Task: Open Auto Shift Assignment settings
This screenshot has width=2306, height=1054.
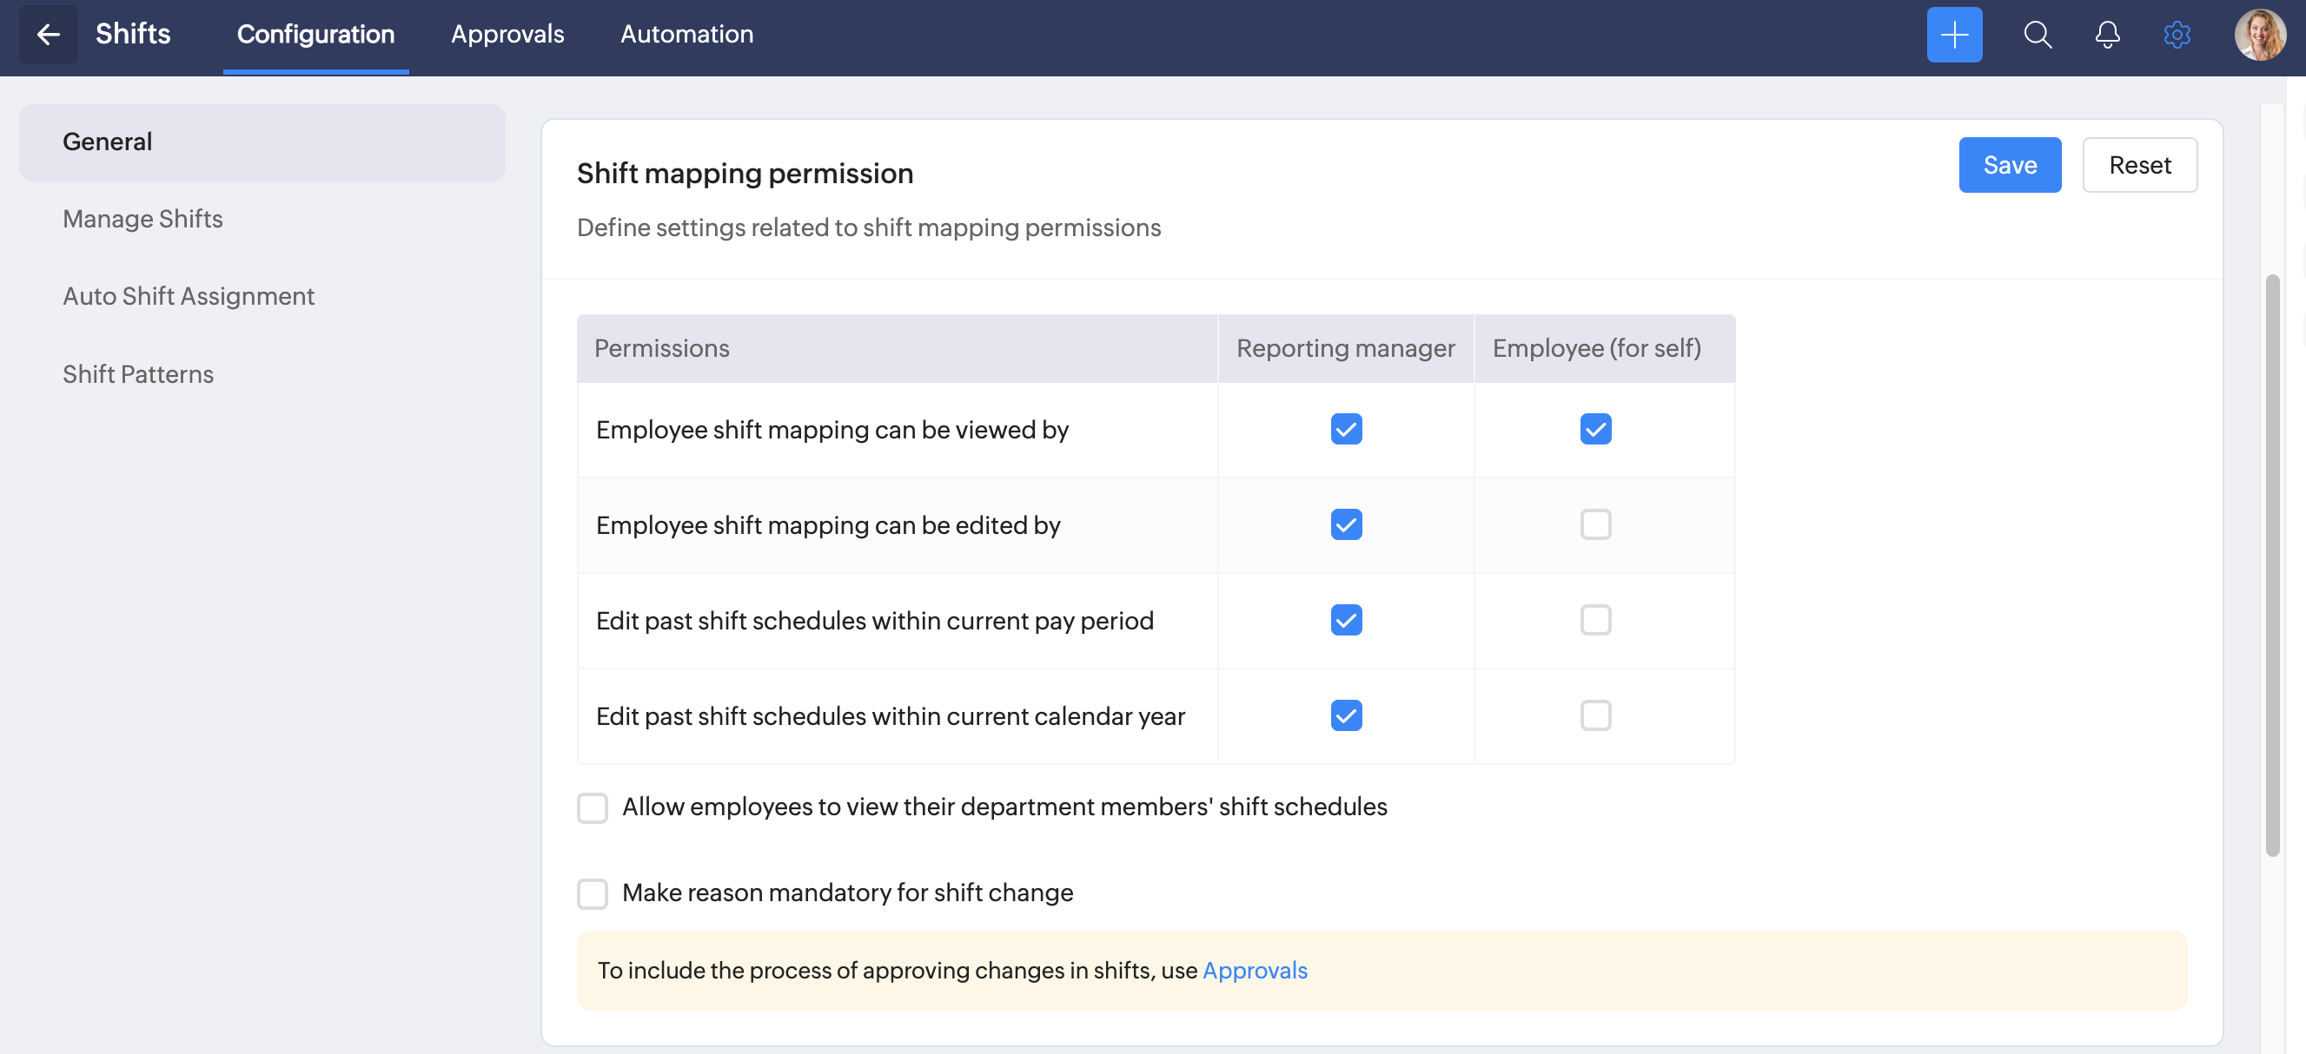Action: (188, 296)
